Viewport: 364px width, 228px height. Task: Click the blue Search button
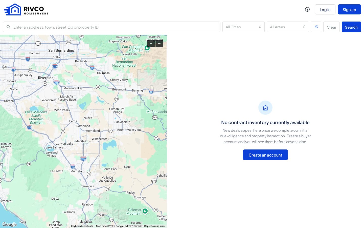[351, 27]
